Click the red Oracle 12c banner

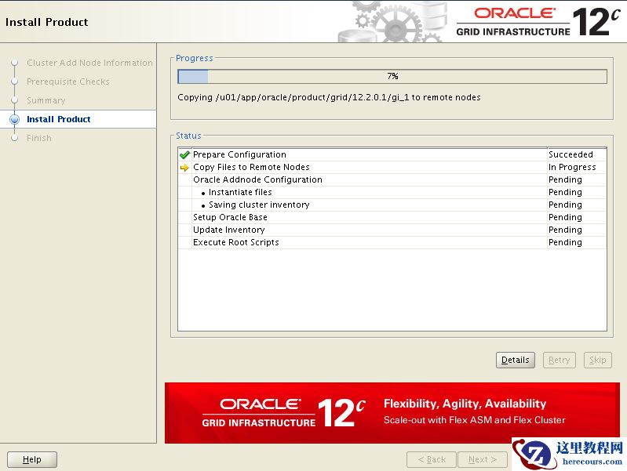[392, 413]
